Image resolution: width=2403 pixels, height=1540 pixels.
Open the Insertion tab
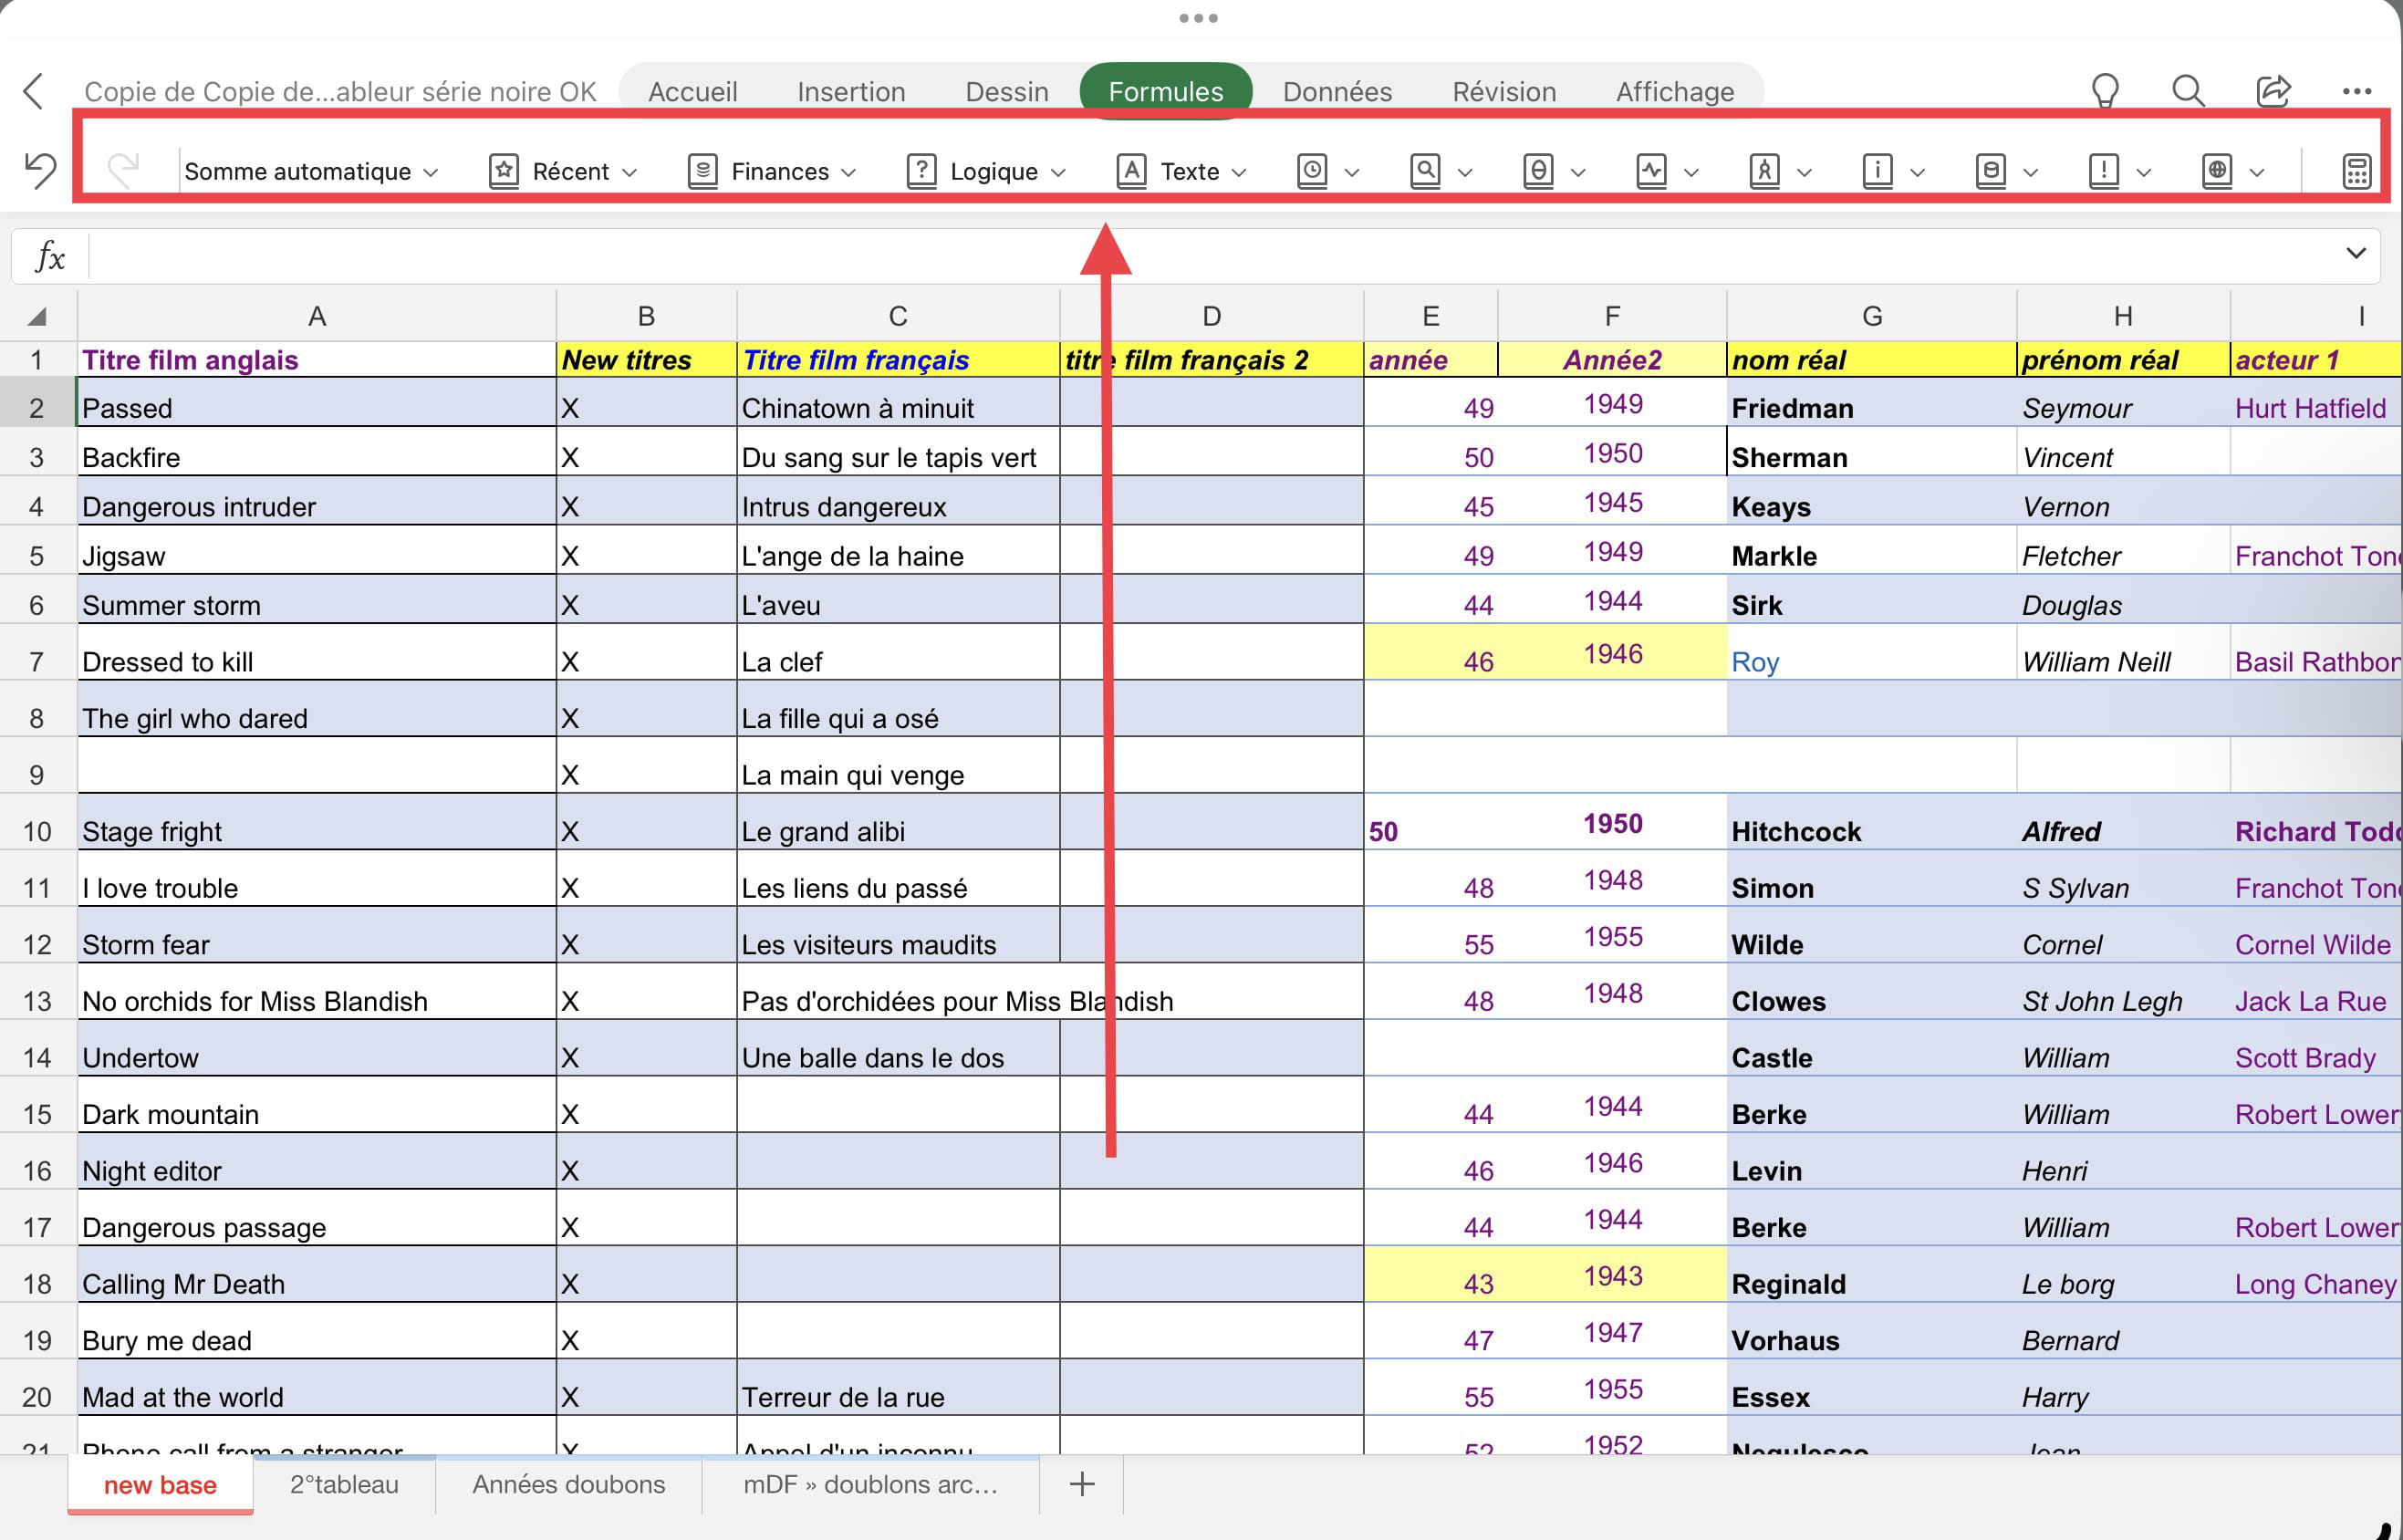point(851,91)
